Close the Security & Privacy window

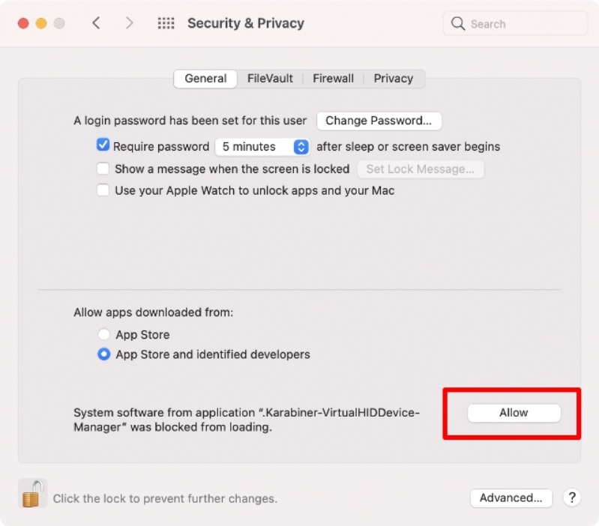click(23, 23)
